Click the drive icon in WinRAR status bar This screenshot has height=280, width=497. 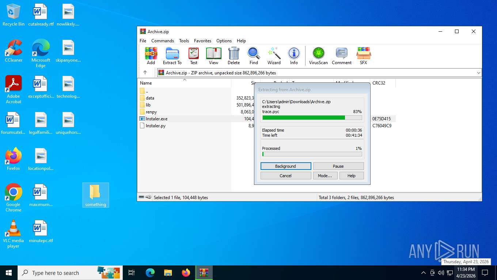(141, 197)
